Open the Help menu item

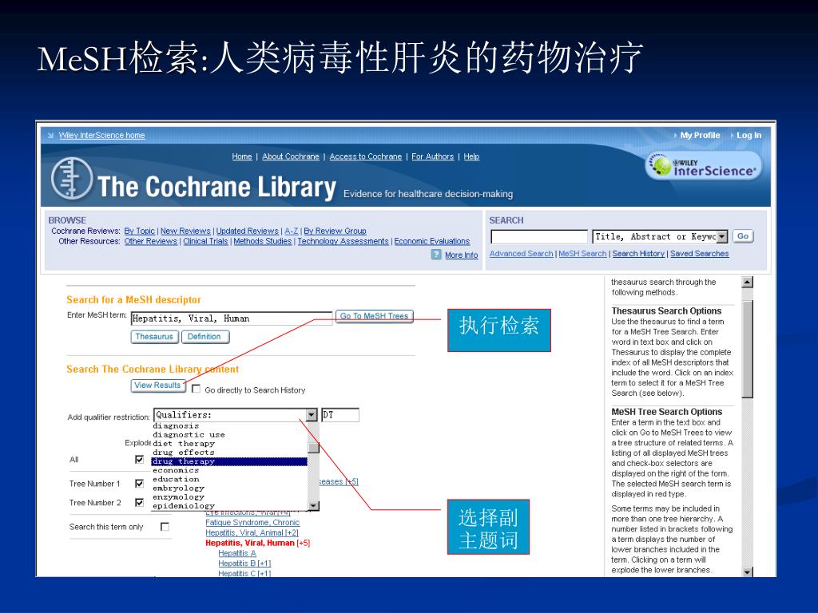(471, 156)
